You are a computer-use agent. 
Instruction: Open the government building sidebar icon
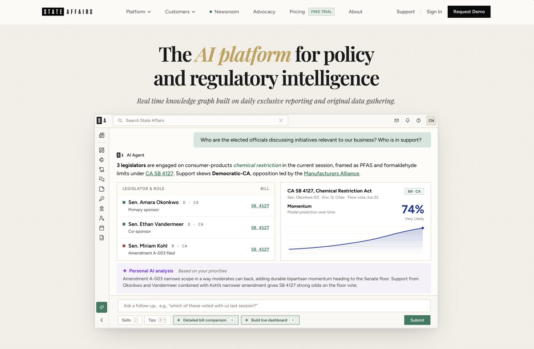(101, 209)
